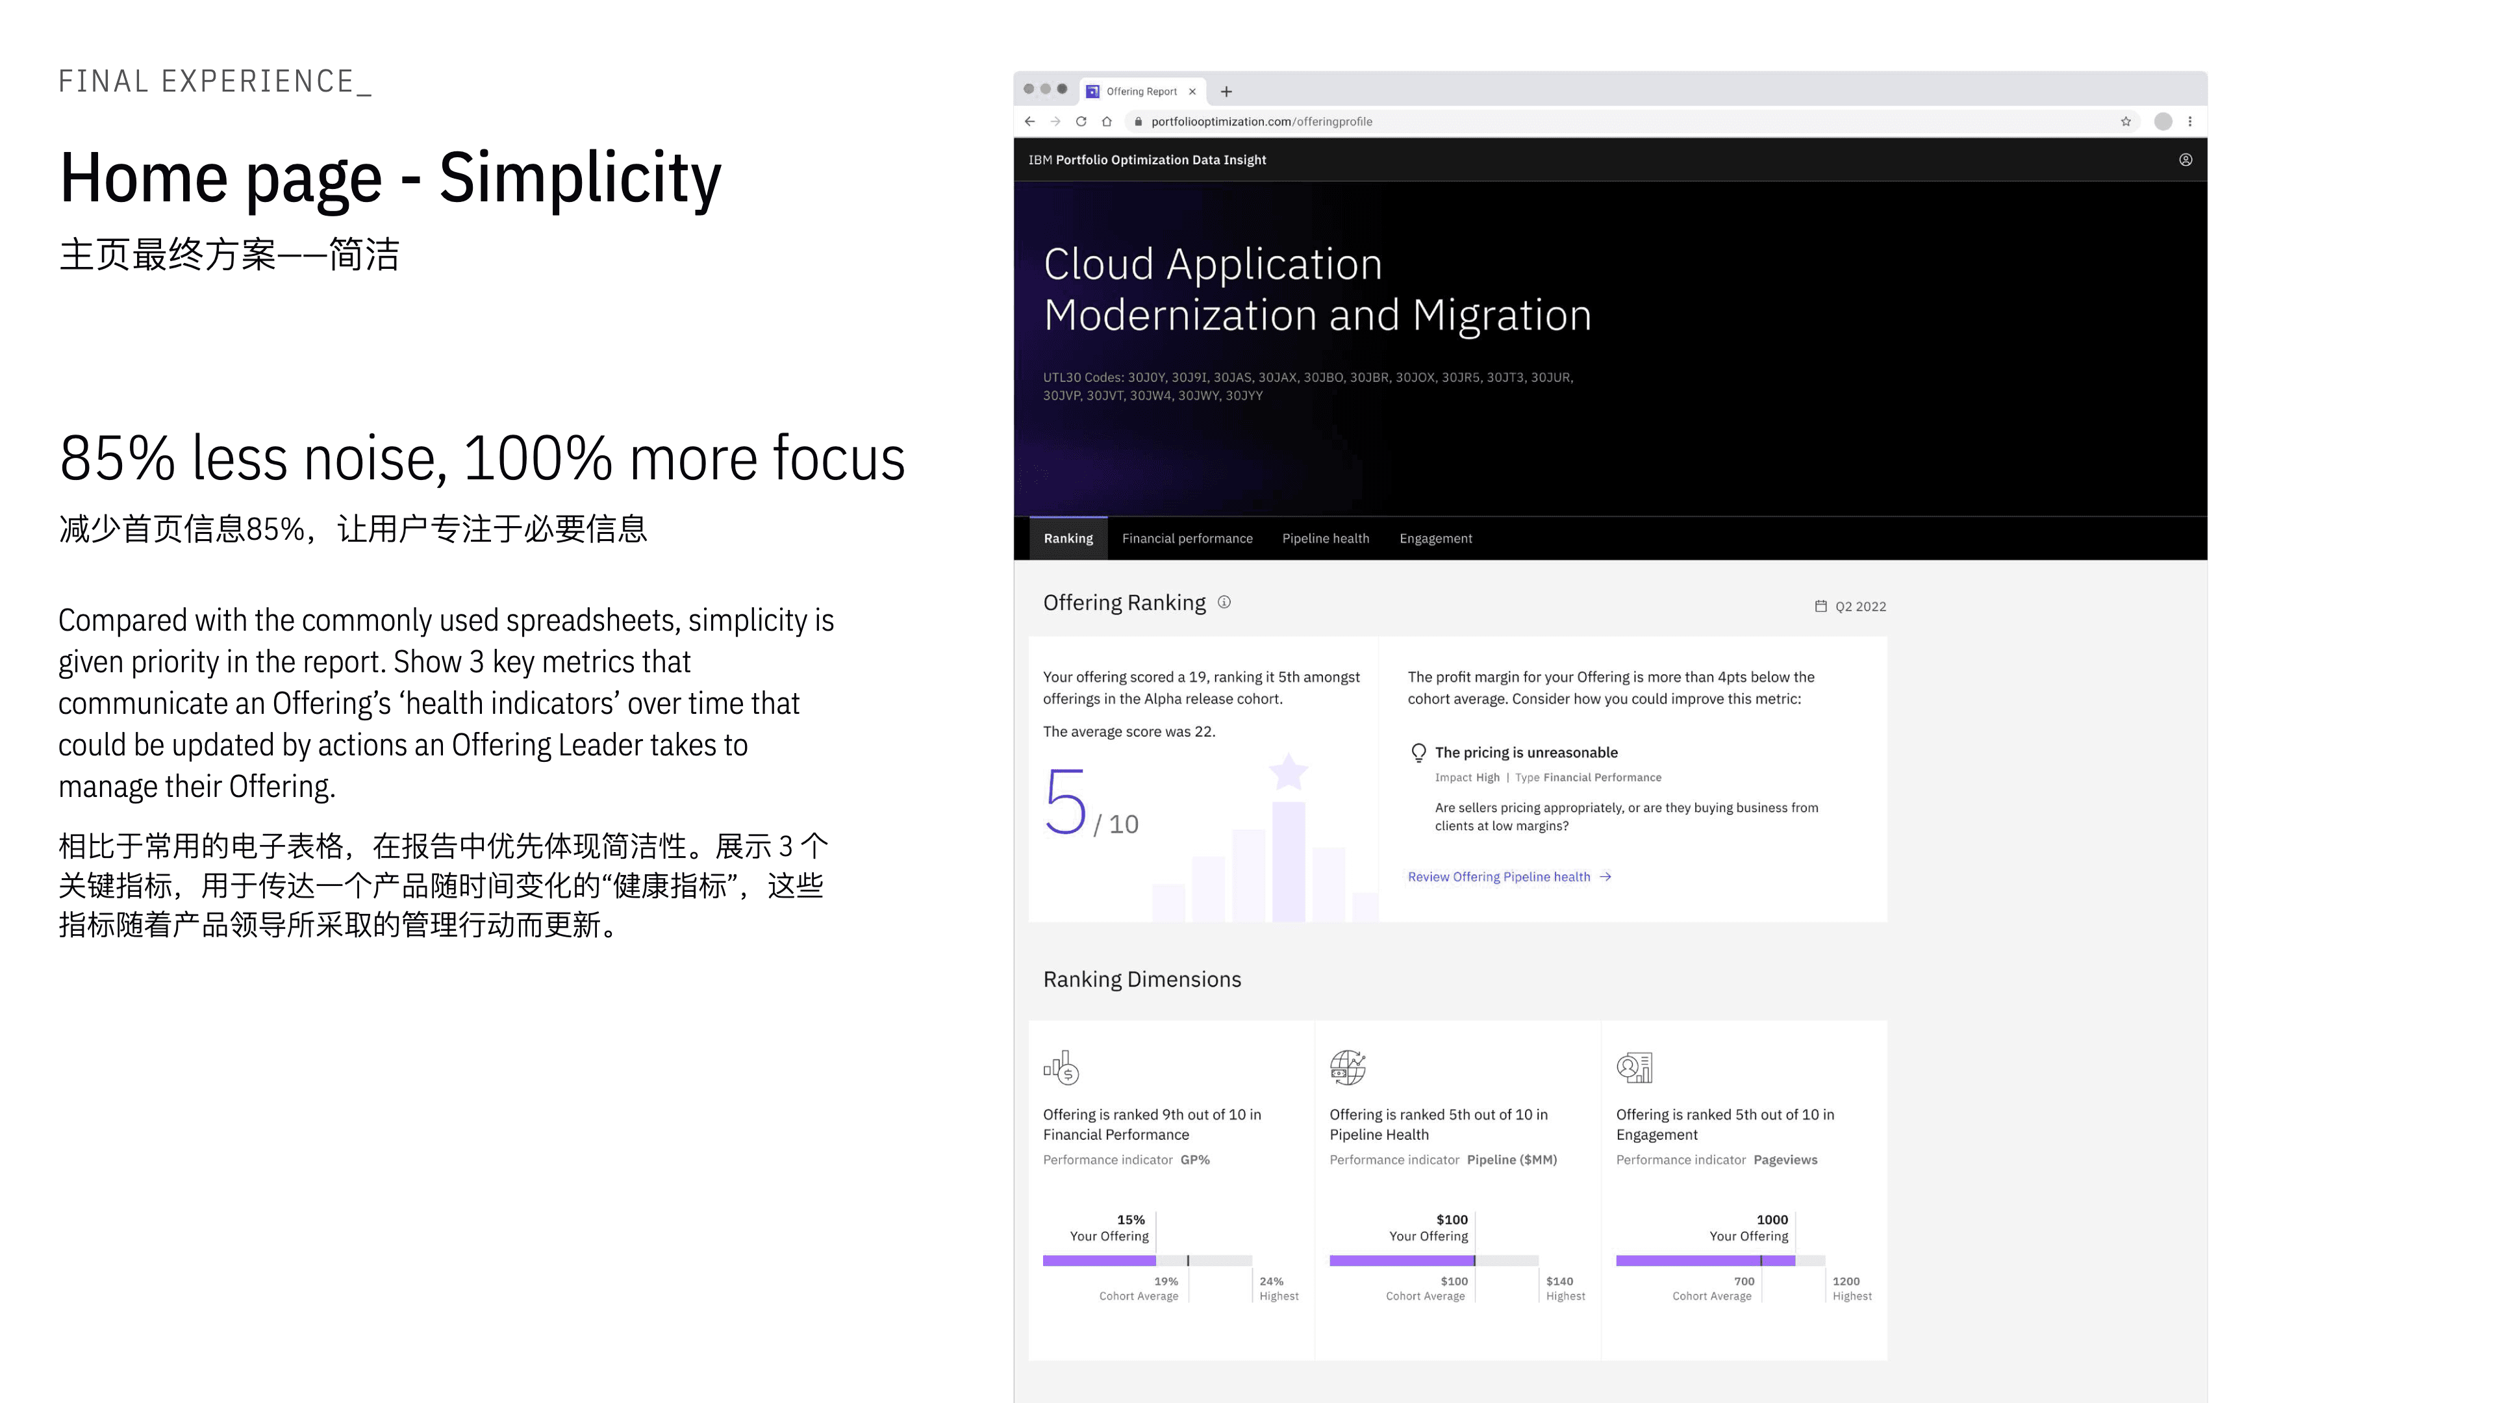This screenshot has height=1403, width=2494.
Task: Click the 'Type Financial Performance' label
Action: 1588,777
